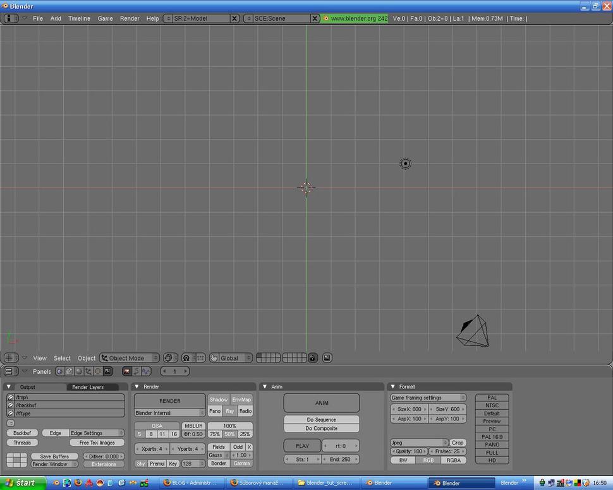The image size is (613, 490).
Task: Open the Add menu
Action: point(56,18)
